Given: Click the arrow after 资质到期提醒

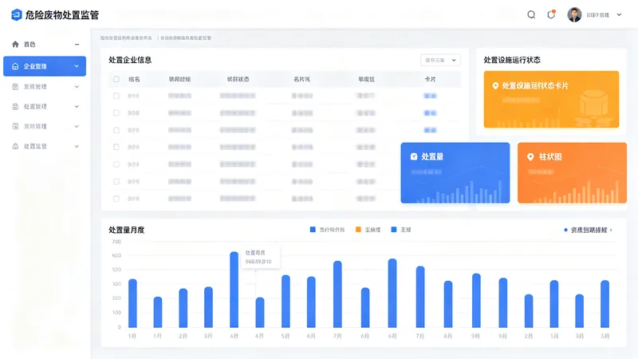Looking at the screenshot, I should click(611, 230).
